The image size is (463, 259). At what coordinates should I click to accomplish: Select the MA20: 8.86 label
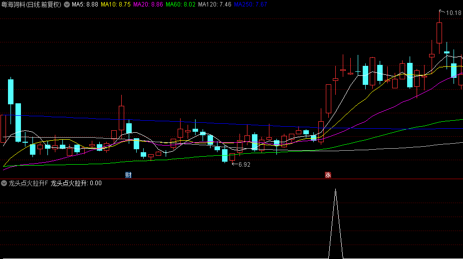click(x=148, y=4)
